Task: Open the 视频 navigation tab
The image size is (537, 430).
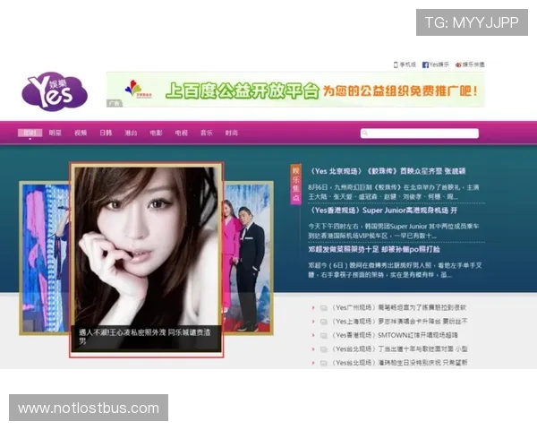Action: coord(81,133)
